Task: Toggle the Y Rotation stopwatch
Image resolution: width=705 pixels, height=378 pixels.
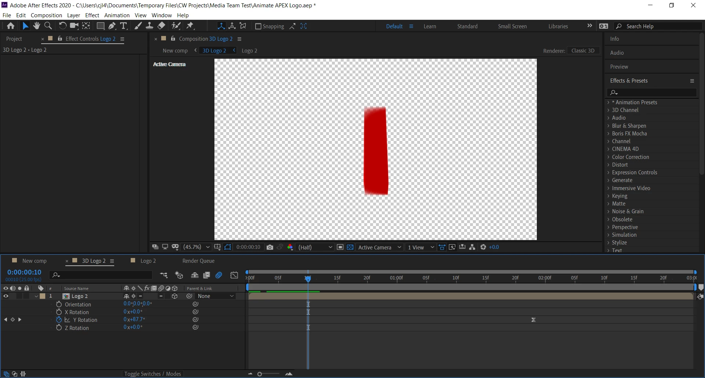Action: [x=59, y=320]
